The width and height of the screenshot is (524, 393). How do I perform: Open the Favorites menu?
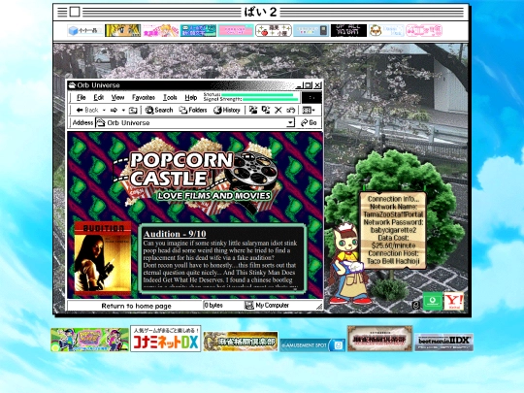[x=144, y=97]
